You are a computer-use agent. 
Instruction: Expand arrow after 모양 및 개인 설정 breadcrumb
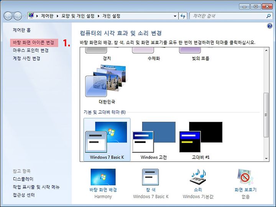click(99, 16)
